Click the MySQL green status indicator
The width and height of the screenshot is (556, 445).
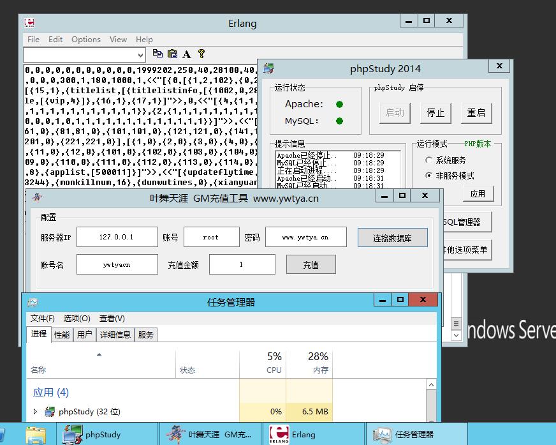click(339, 121)
